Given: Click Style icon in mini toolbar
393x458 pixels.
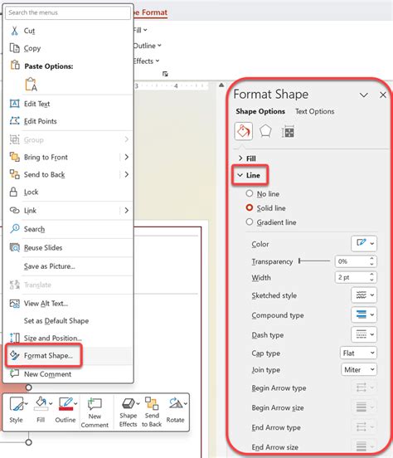Looking at the screenshot, I should coord(17,404).
